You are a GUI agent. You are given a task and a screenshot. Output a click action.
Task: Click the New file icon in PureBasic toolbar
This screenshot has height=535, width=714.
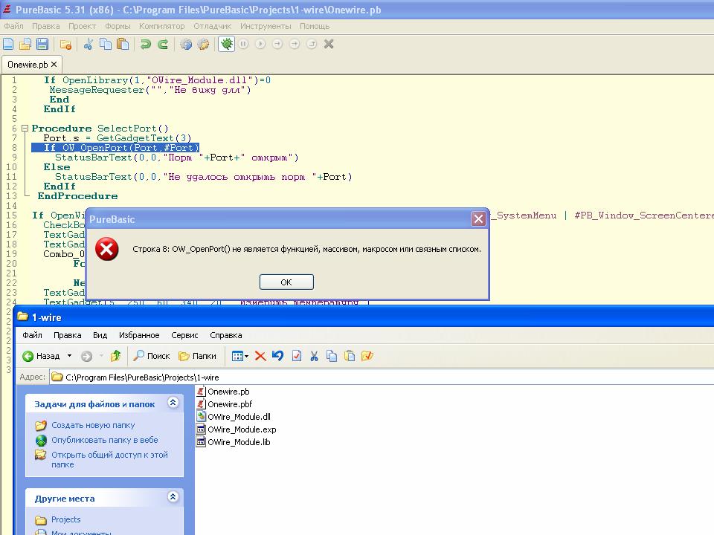click(x=9, y=45)
